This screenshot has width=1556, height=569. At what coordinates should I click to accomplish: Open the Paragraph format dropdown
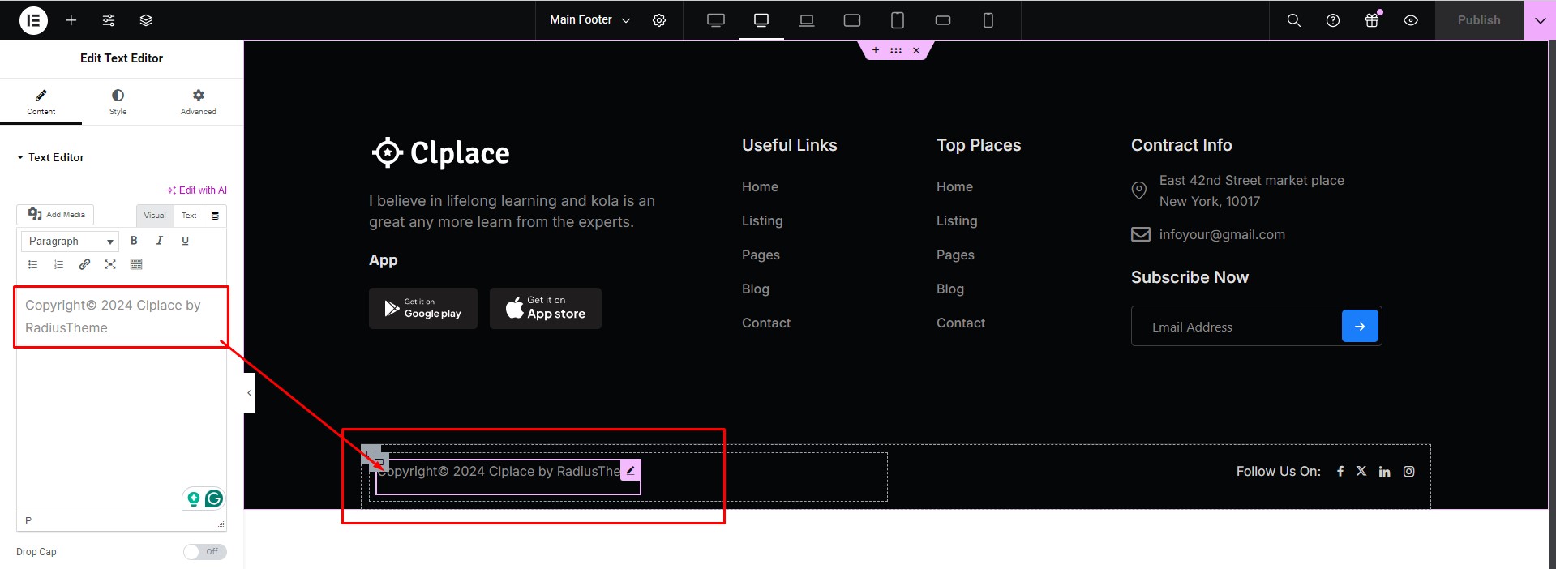(70, 242)
